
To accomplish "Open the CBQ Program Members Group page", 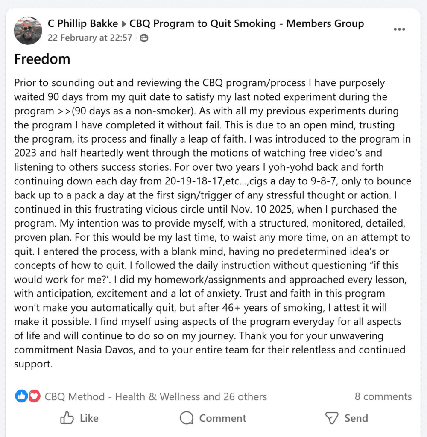I will (248, 23).
